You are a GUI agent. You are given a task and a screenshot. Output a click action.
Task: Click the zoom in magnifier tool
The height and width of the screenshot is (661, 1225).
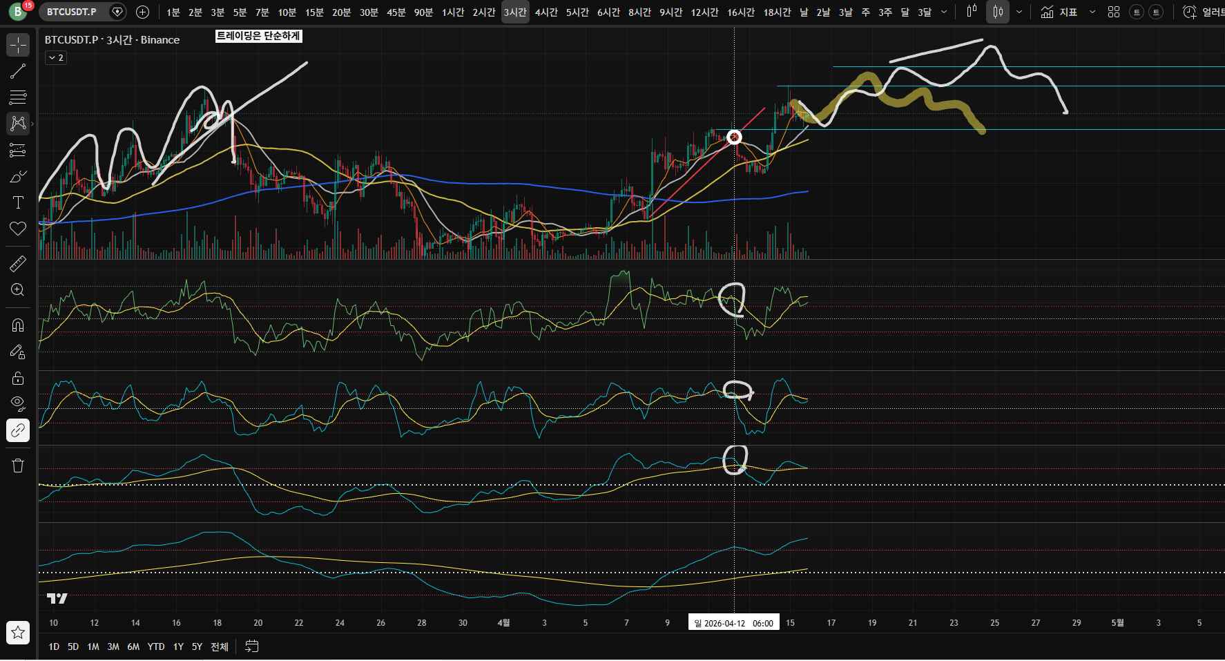18,290
